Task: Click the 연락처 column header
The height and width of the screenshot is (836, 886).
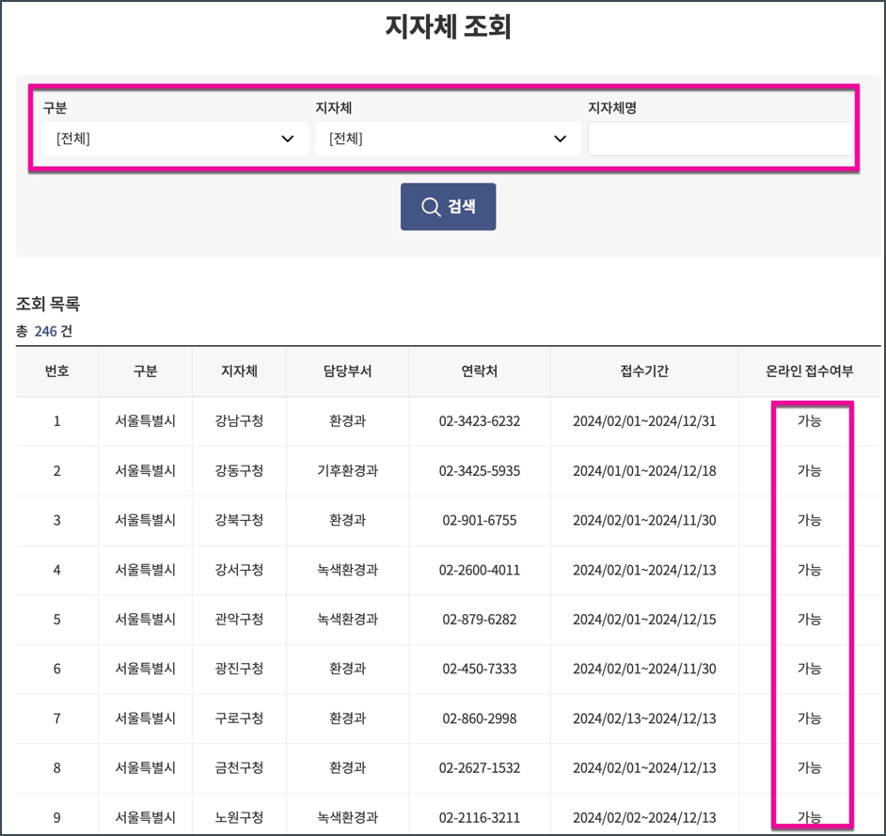Action: tap(479, 371)
